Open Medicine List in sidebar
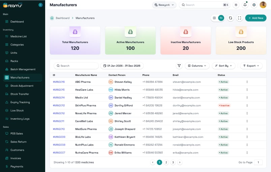The height and width of the screenshot is (172, 271). click(x=23, y=36)
